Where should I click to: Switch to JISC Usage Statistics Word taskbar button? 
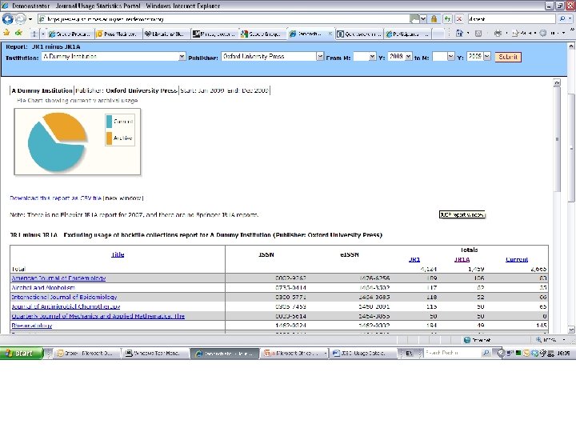[362, 354]
